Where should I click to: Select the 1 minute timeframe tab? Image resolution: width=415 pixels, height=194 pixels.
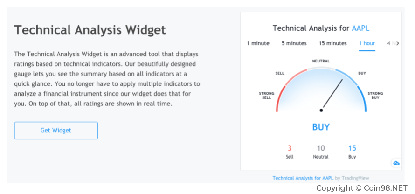[x=258, y=43]
